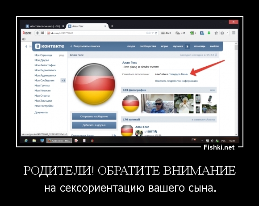The height and width of the screenshot is (206, 259).
Task: Click the large German flag profile avatar
Action: coord(94,84)
